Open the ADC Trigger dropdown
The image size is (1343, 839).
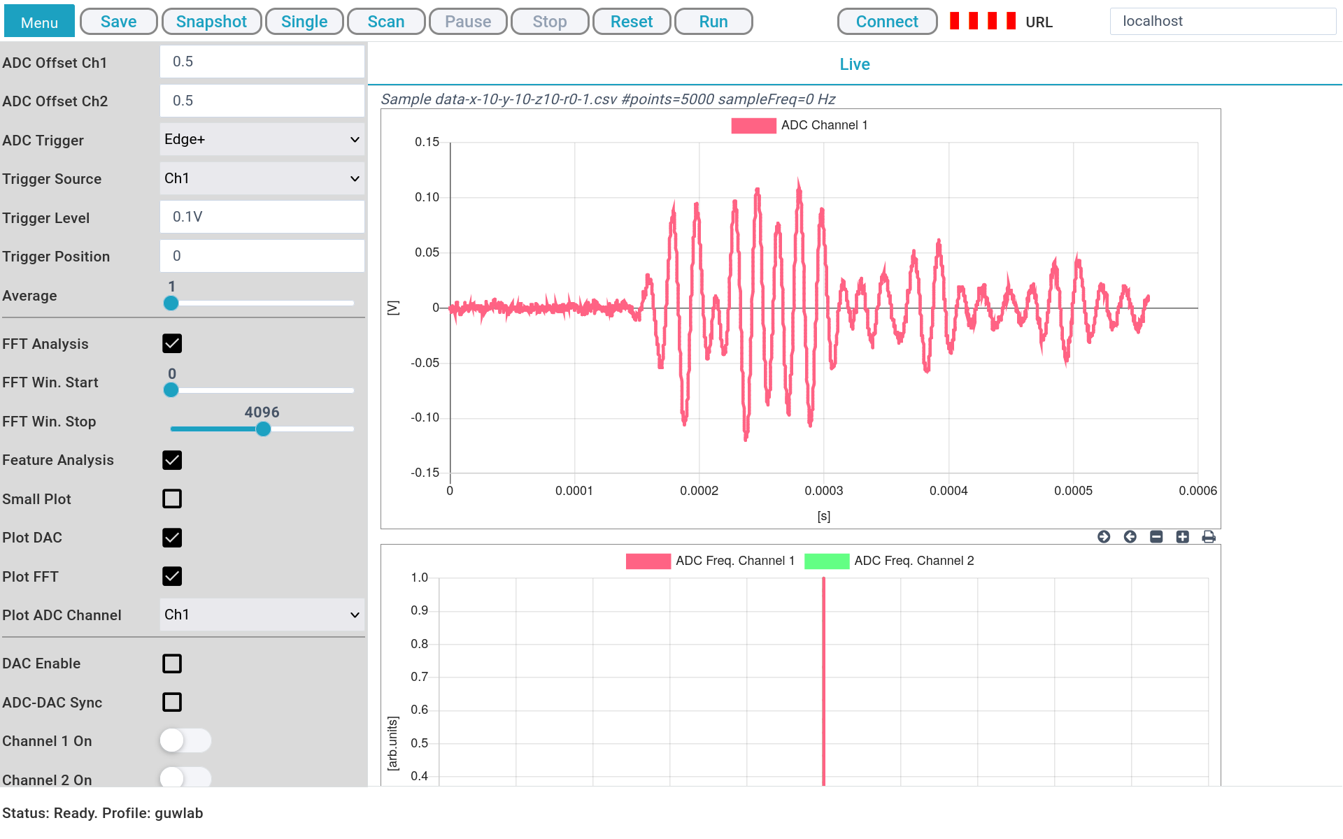(262, 140)
